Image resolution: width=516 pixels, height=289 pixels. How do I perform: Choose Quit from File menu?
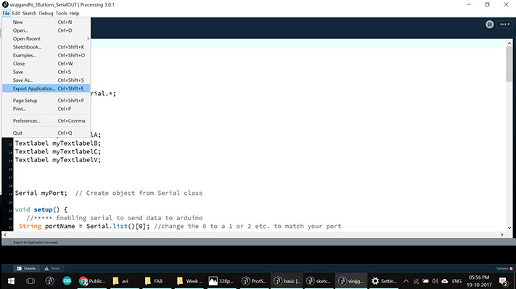click(46, 133)
